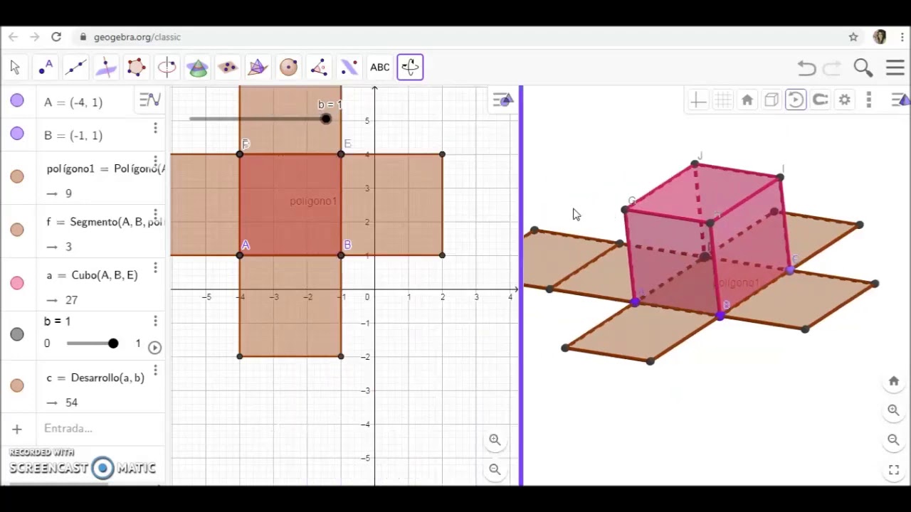911x512 pixels.
Task: Select the Pyramid tool
Action: tap(258, 67)
